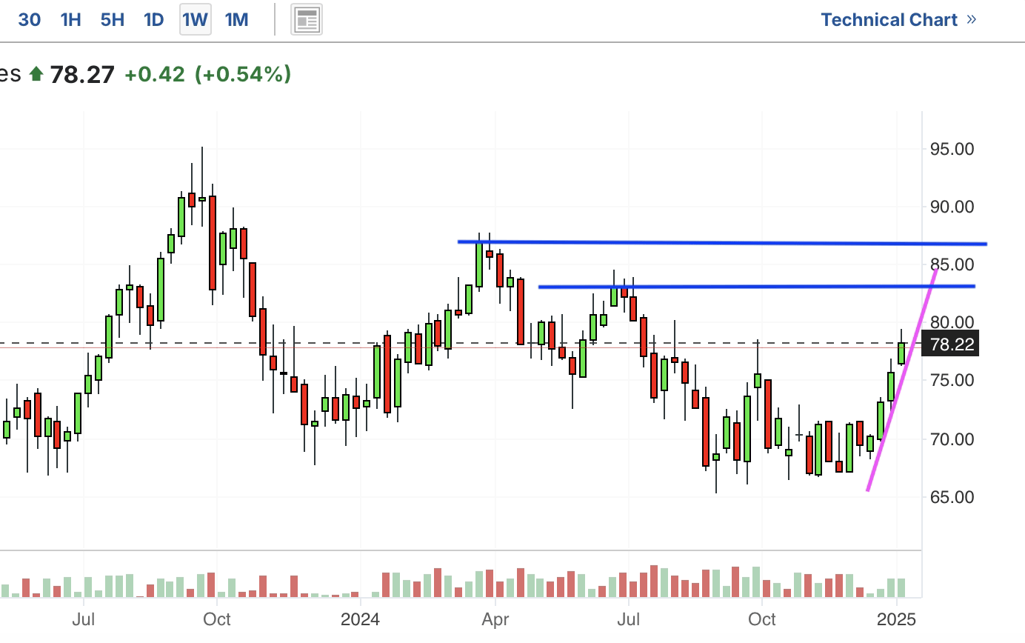1025x643 pixels.
Task: Click the Oct date label before 2025
Action: click(761, 619)
